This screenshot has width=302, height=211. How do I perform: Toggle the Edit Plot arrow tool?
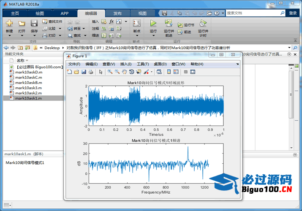[x=101, y=72]
